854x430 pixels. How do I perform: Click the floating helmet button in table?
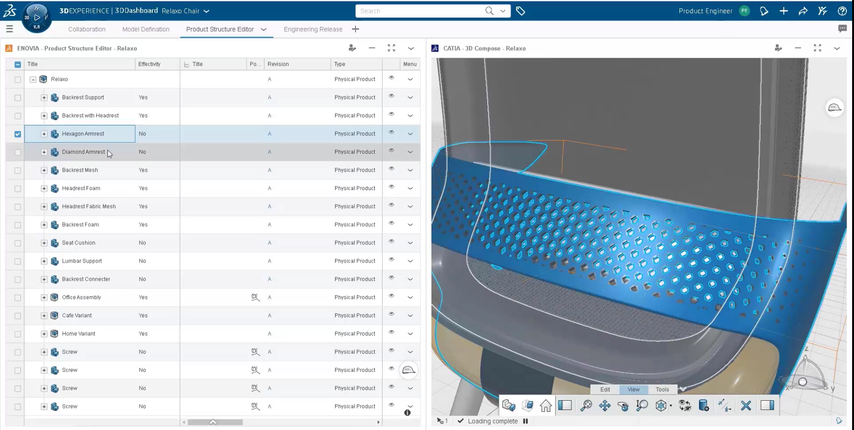409,370
